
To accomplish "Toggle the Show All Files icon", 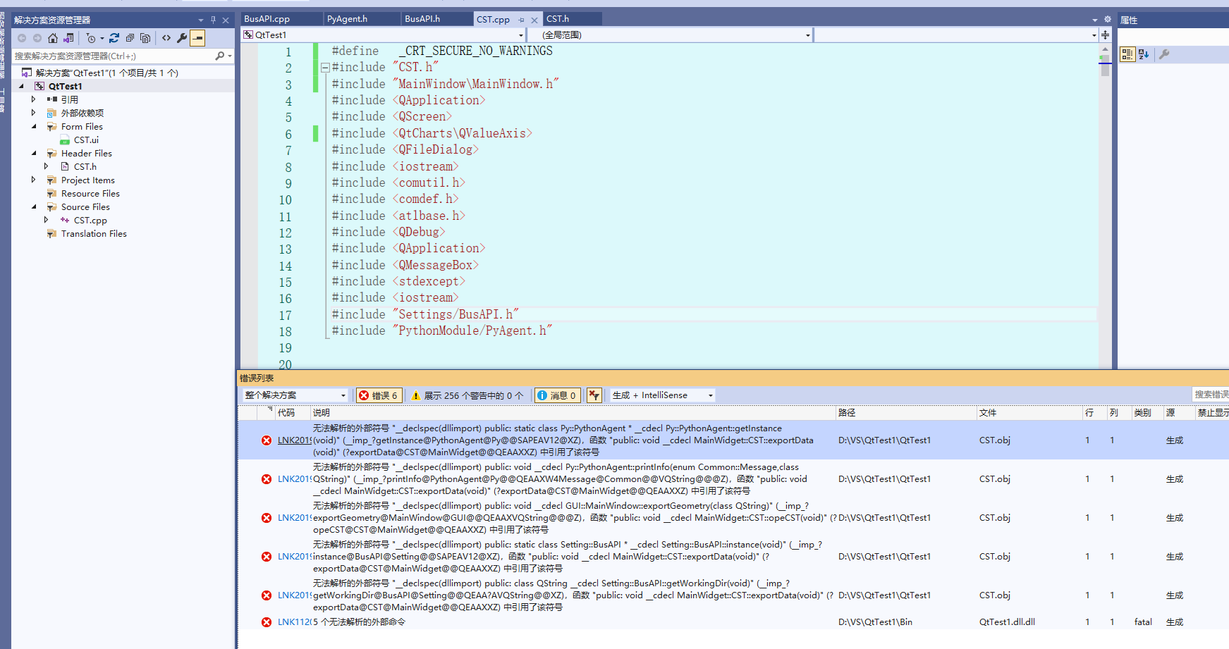I will point(145,38).
